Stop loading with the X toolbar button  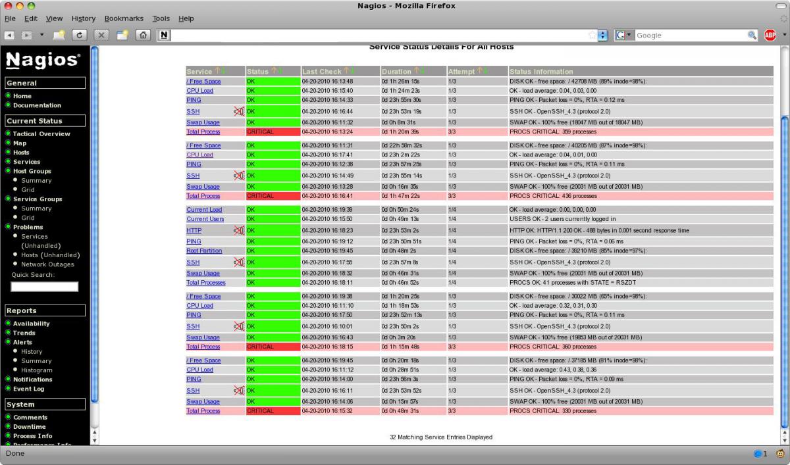coord(101,36)
